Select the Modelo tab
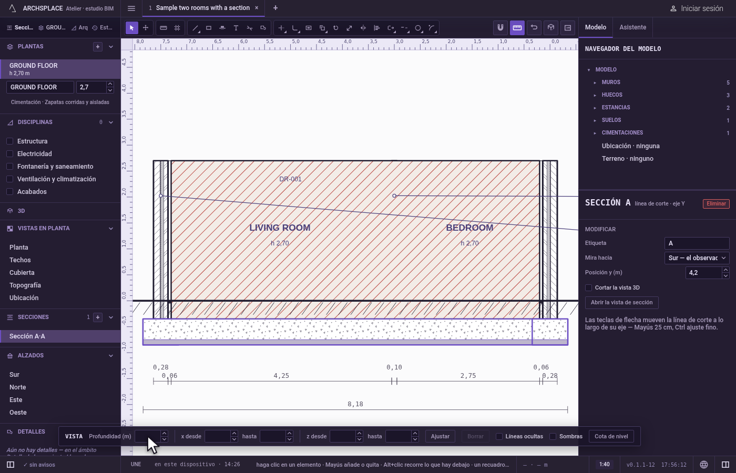 pos(596,27)
